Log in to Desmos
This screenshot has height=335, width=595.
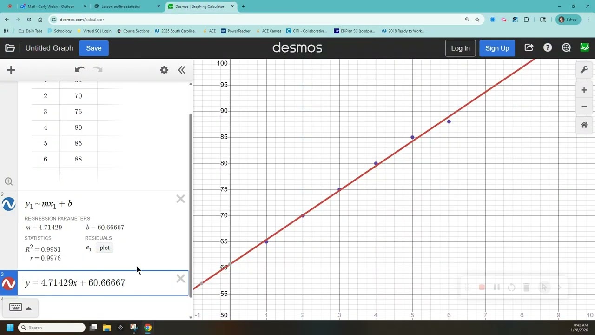[460, 48]
